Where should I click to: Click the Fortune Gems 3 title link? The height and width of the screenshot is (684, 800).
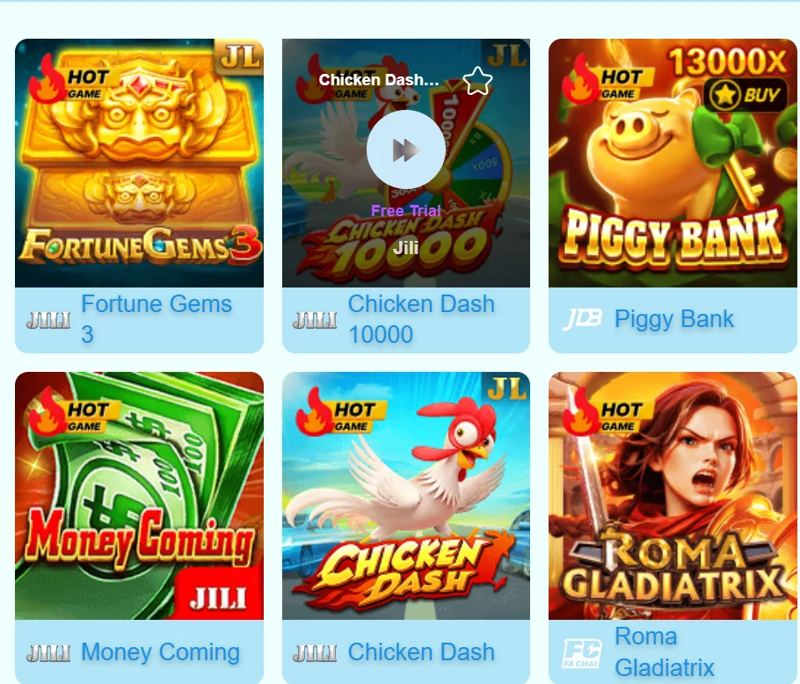tap(156, 319)
